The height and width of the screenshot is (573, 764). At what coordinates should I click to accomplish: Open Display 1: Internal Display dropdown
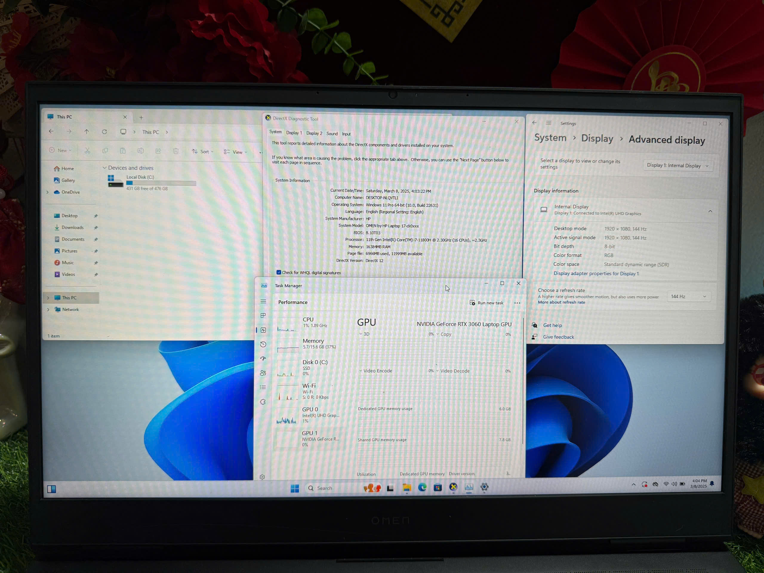click(x=678, y=165)
